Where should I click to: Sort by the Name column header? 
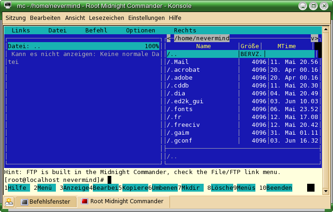203,46
